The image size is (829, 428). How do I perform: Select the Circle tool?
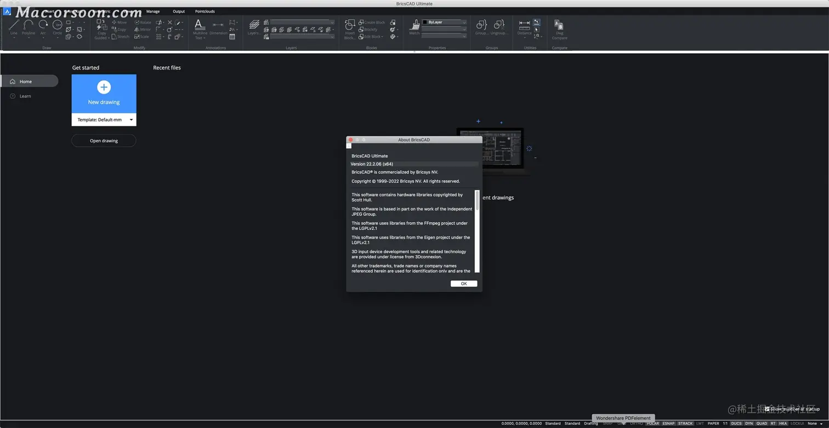(x=57, y=27)
